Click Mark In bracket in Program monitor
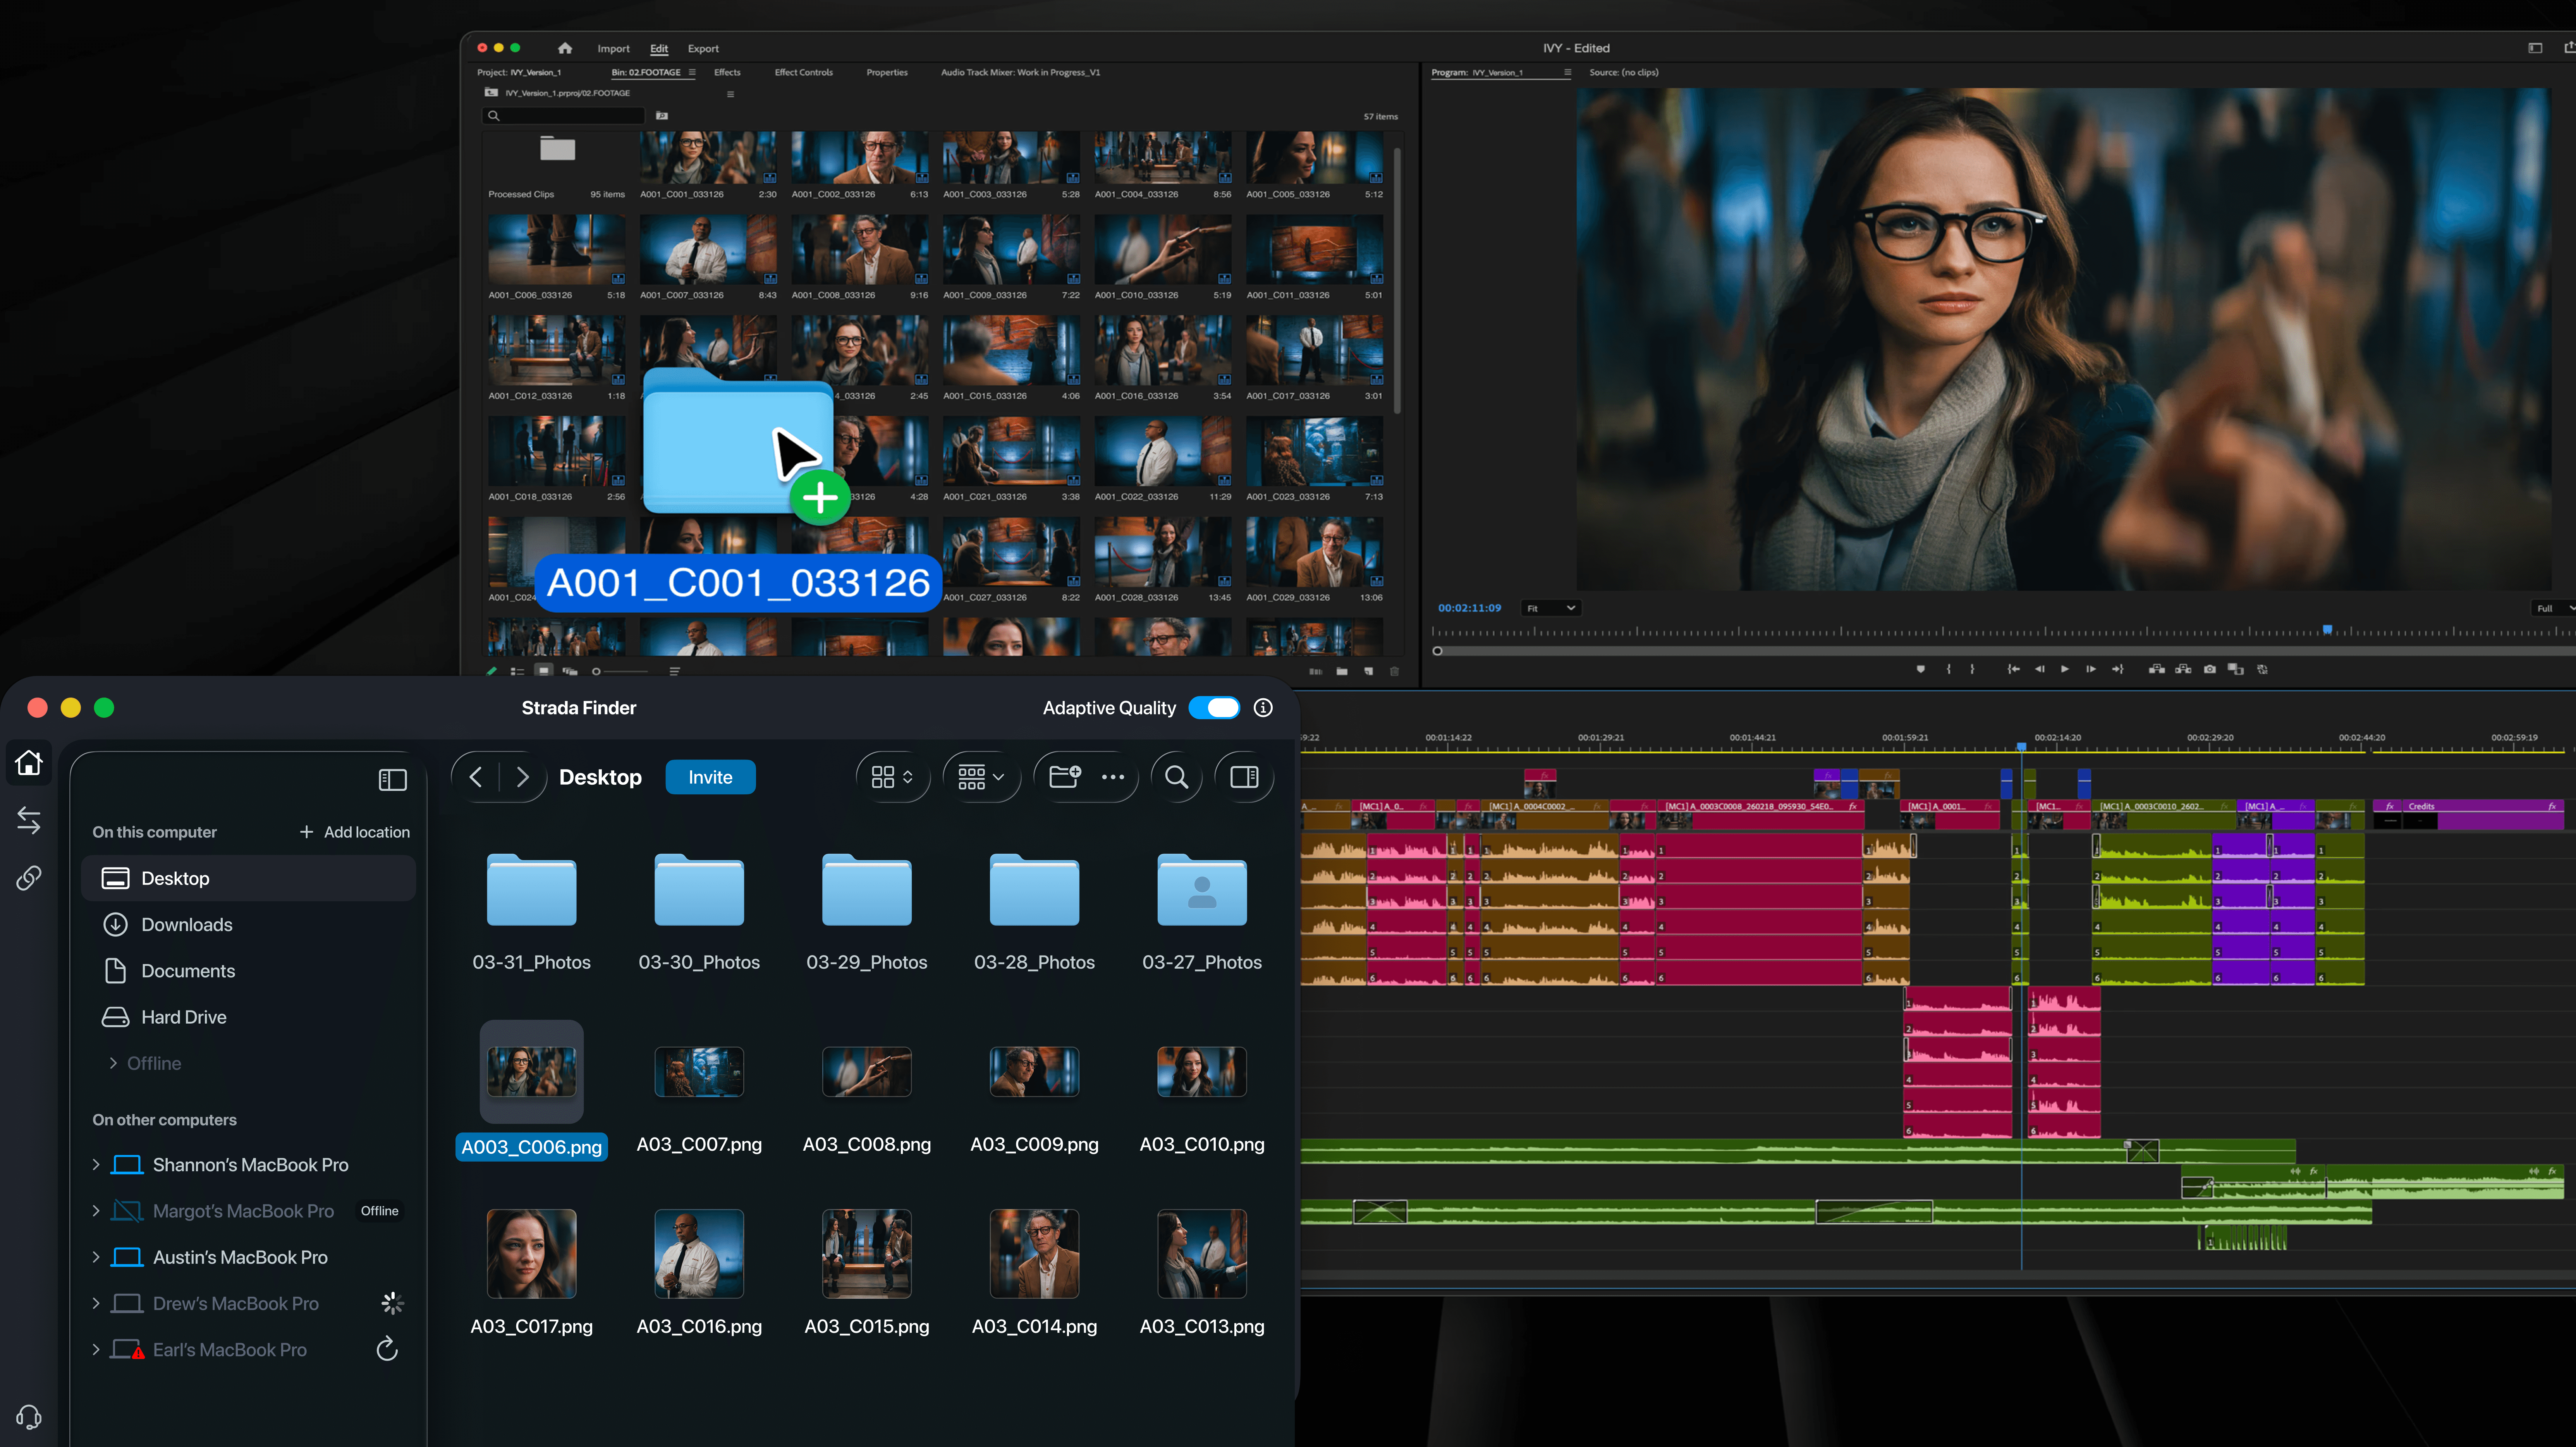The width and height of the screenshot is (2576, 1447). click(x=1949, y=669)
